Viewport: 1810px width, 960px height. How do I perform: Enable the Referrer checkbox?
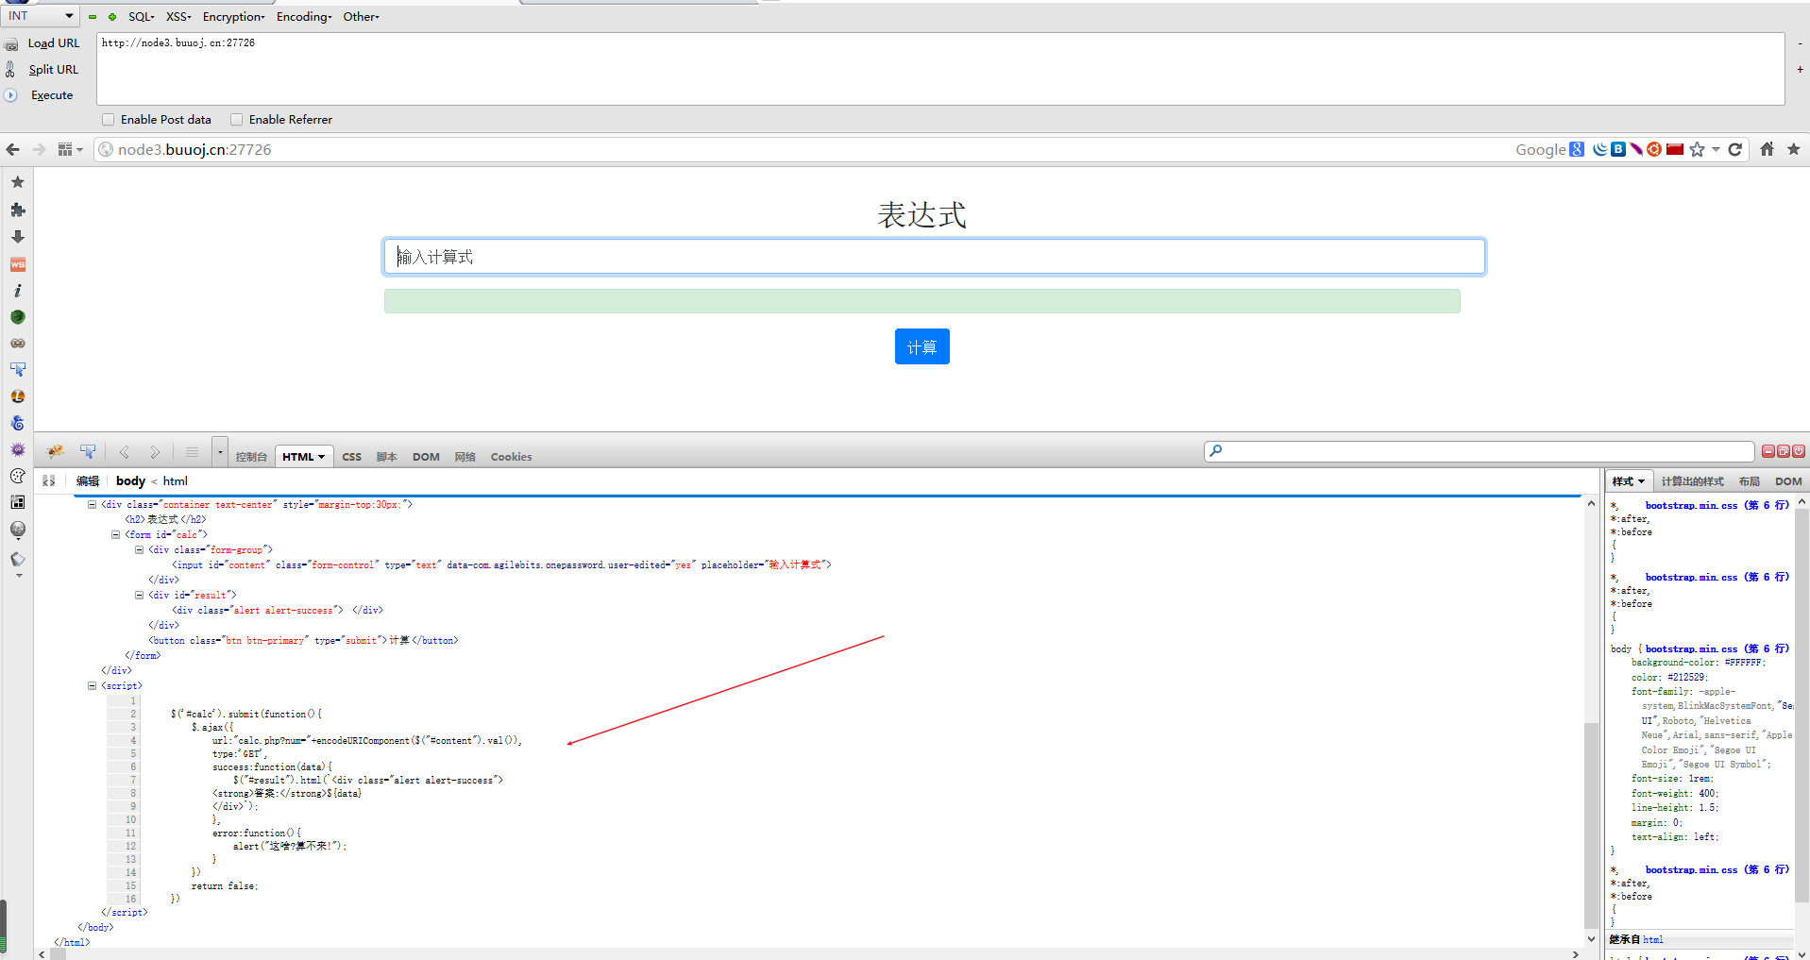[x=236, y=119]
